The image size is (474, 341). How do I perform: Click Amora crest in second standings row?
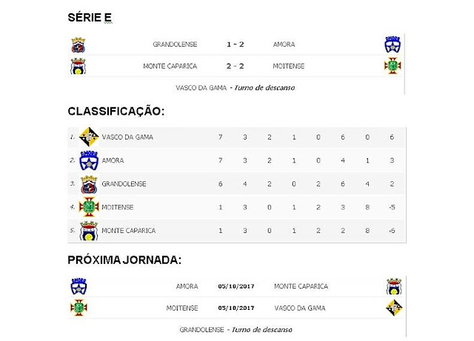point(89,161)
